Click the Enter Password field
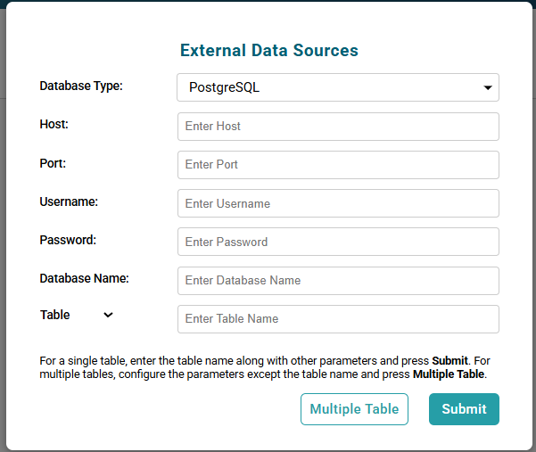Screen dimensions: 536x452 pyautogui.click(x=338, y=242)
